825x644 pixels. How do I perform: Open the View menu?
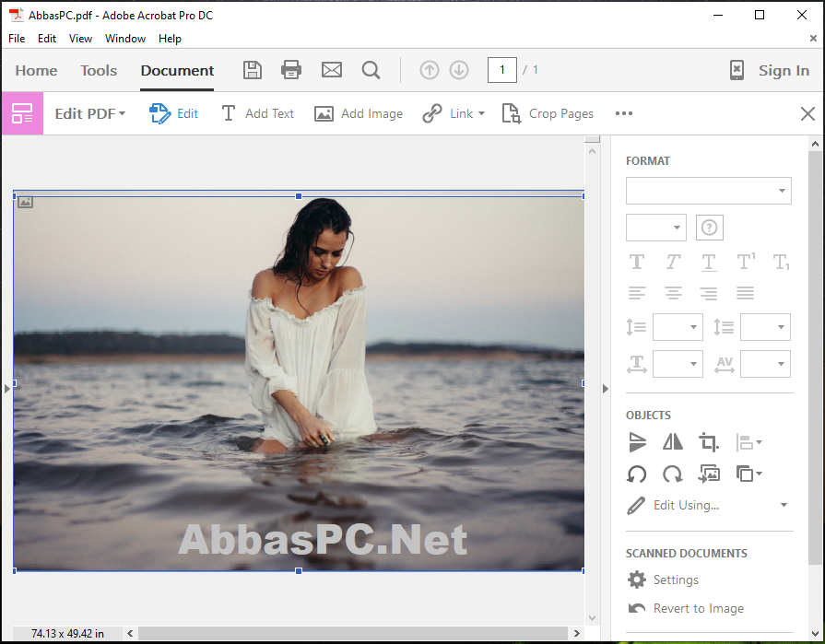tap(80, 39)
